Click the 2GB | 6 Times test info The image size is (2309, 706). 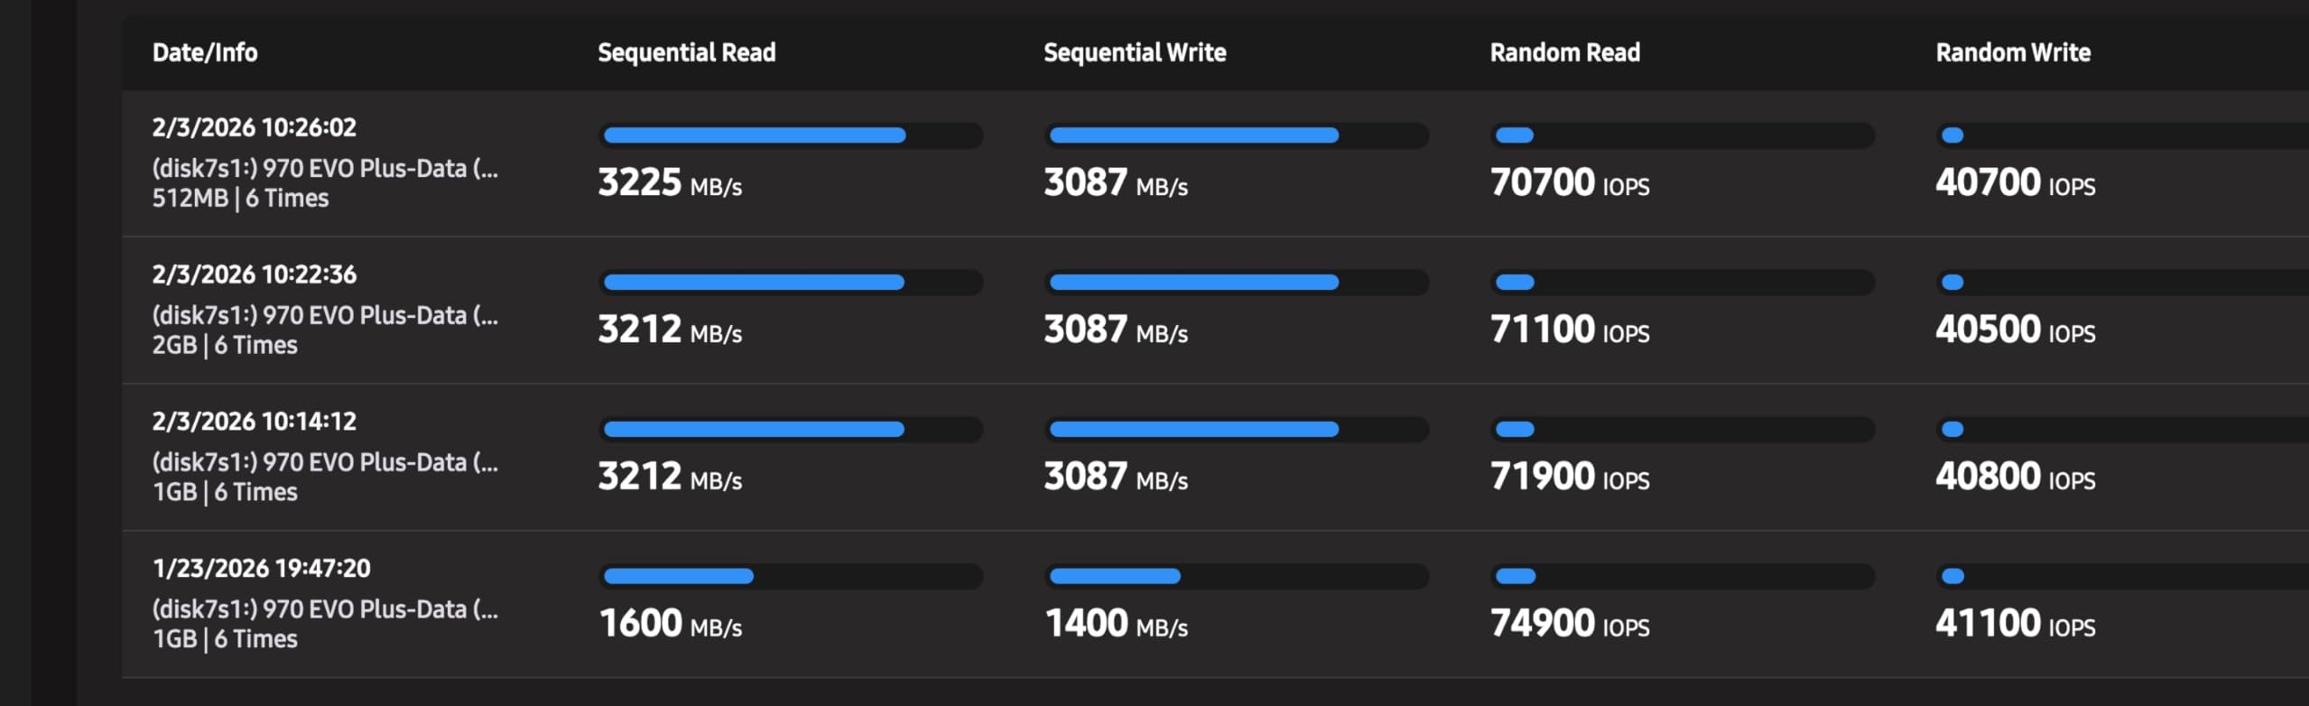[225, 346]
